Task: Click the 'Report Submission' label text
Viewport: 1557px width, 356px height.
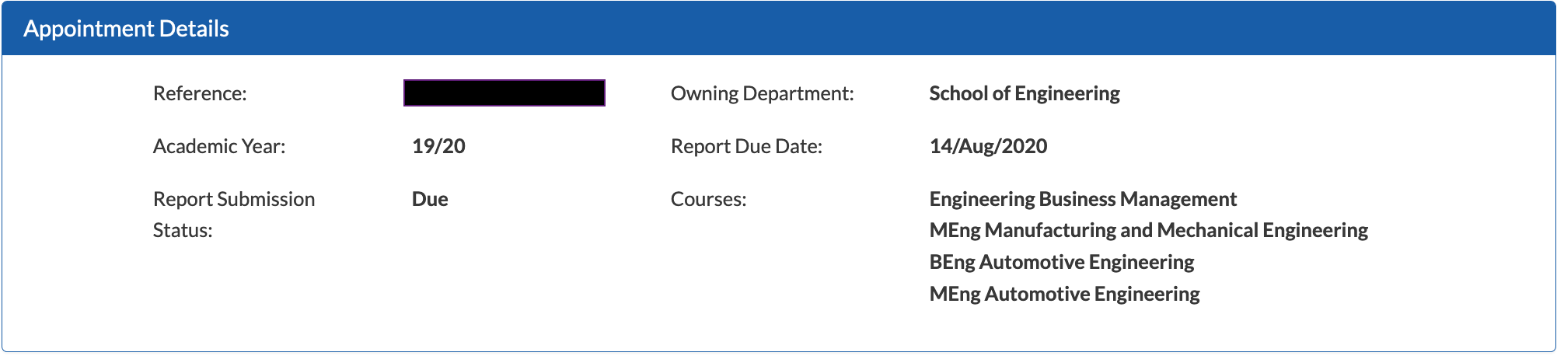Action: click(x=234, y=199)
